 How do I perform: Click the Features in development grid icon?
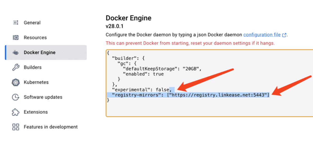click(16, 127)
